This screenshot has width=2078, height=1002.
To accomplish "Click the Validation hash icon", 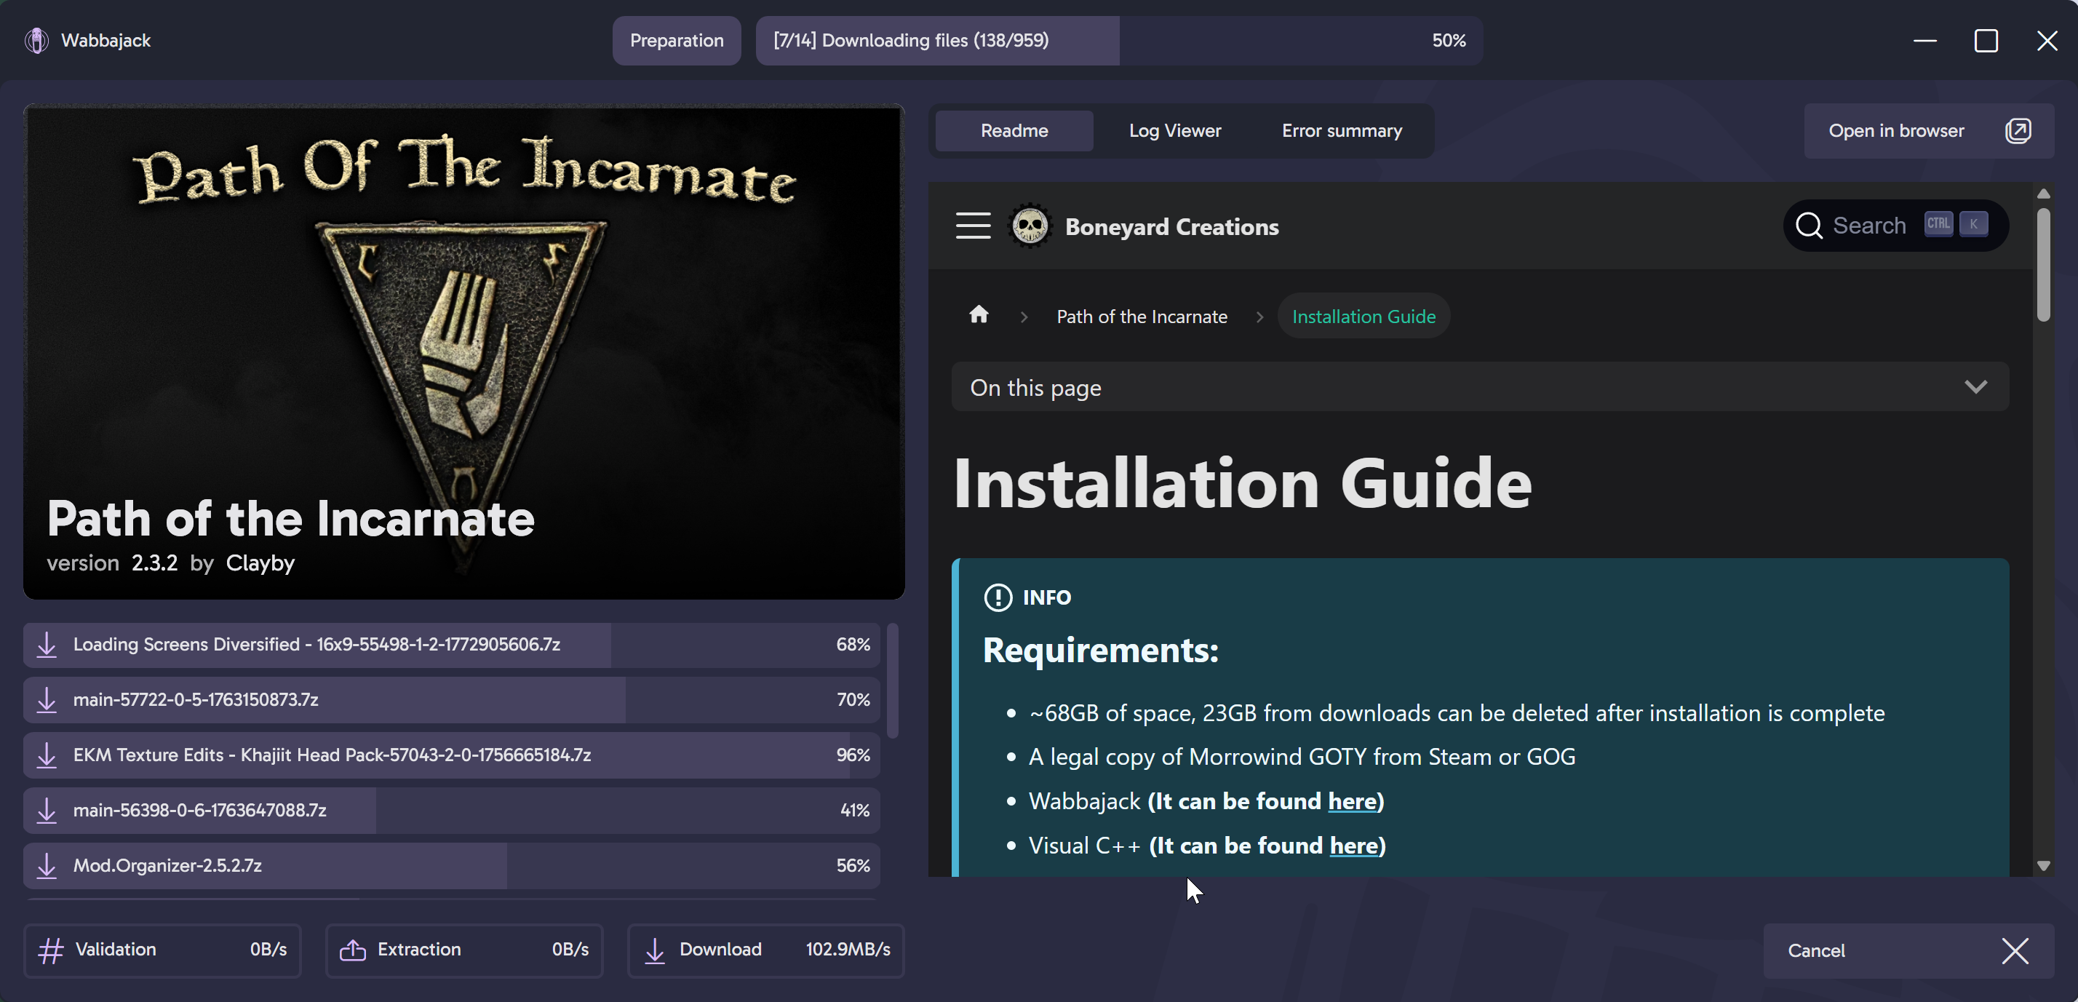I will click(x=51, y=950).
